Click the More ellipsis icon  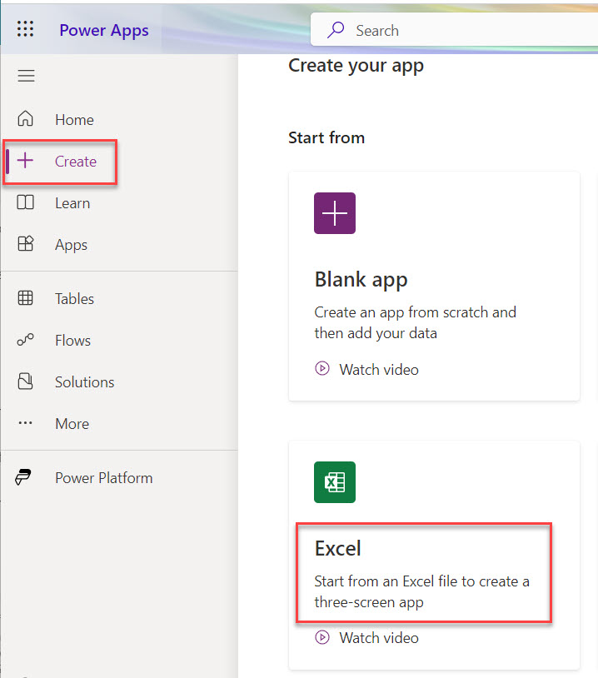(25, 423)
